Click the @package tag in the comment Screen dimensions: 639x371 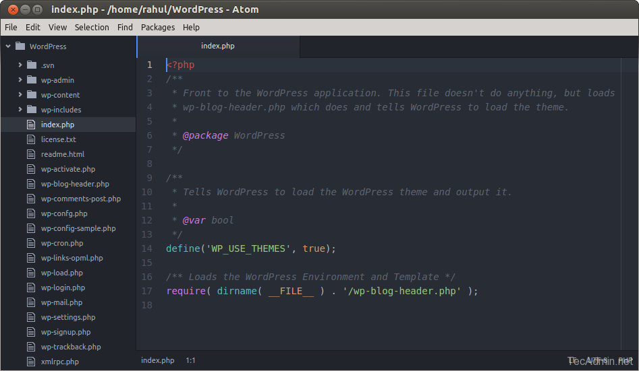pos(205,135)
